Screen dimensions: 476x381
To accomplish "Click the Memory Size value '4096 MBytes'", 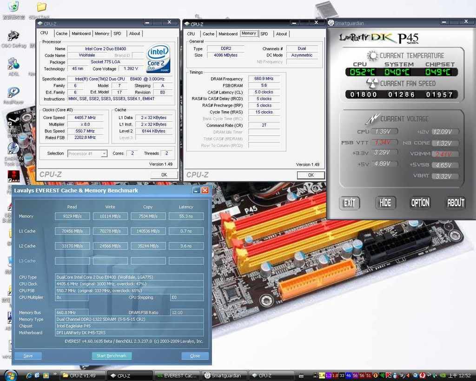I will click(x=226, y=55).
